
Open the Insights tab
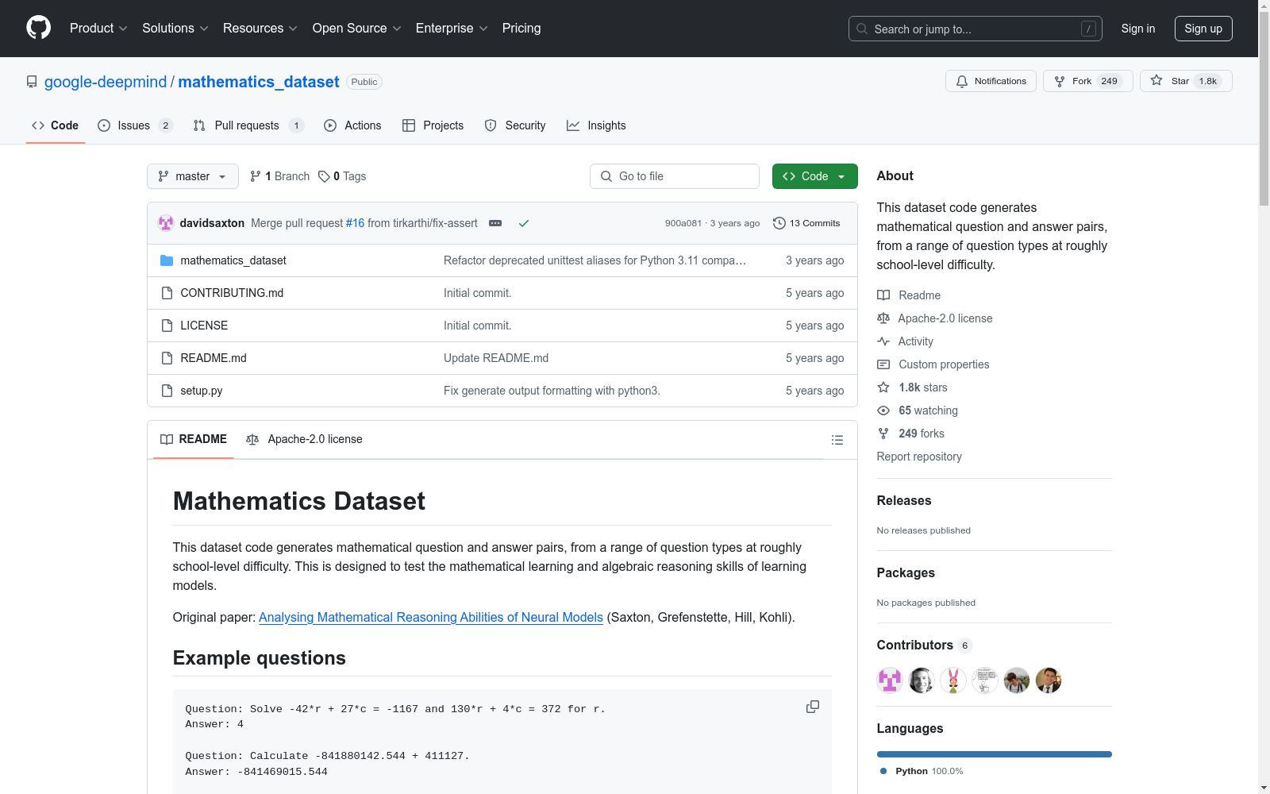[x=596, y=125]
